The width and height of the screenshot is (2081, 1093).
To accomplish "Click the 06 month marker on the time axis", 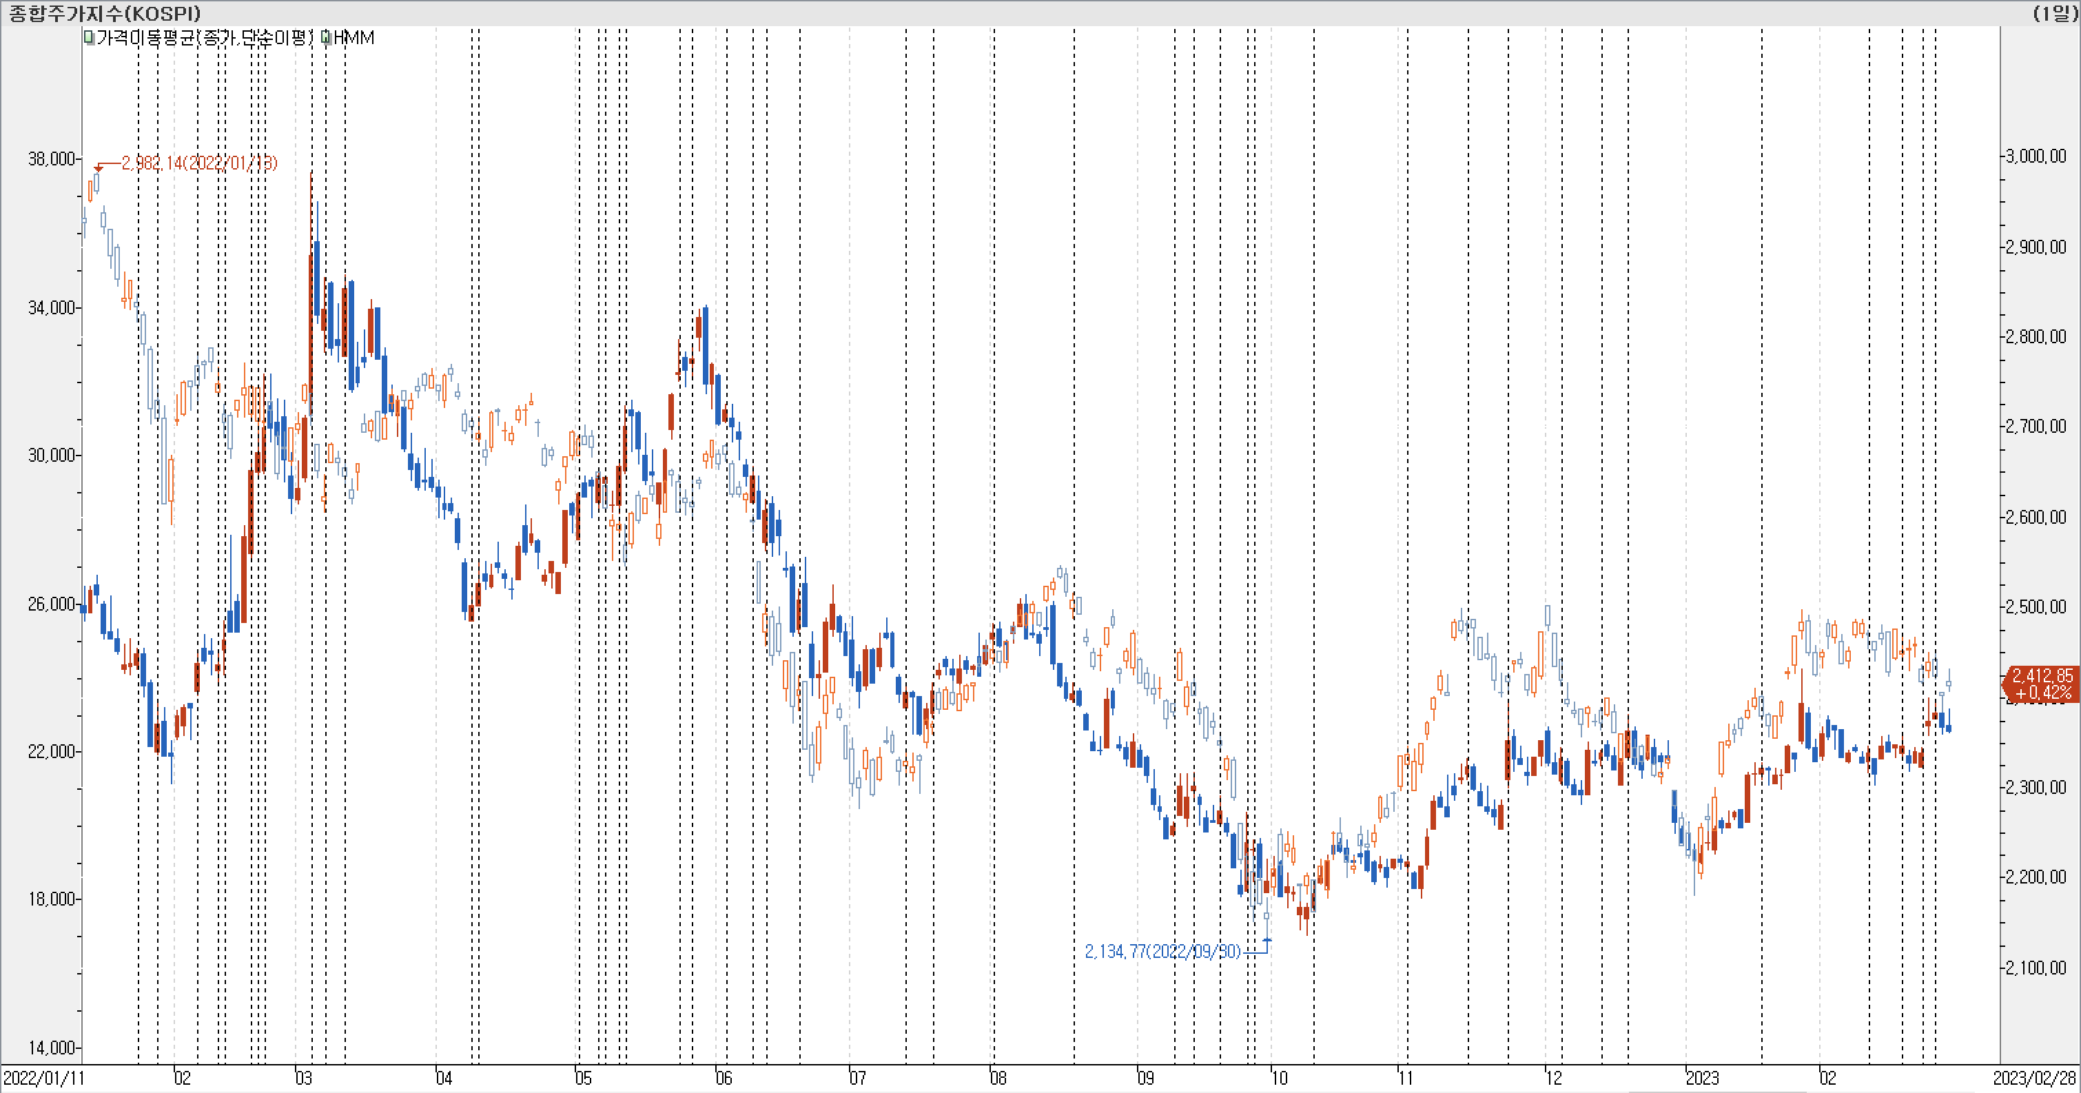I will [x=724, y=1078].
